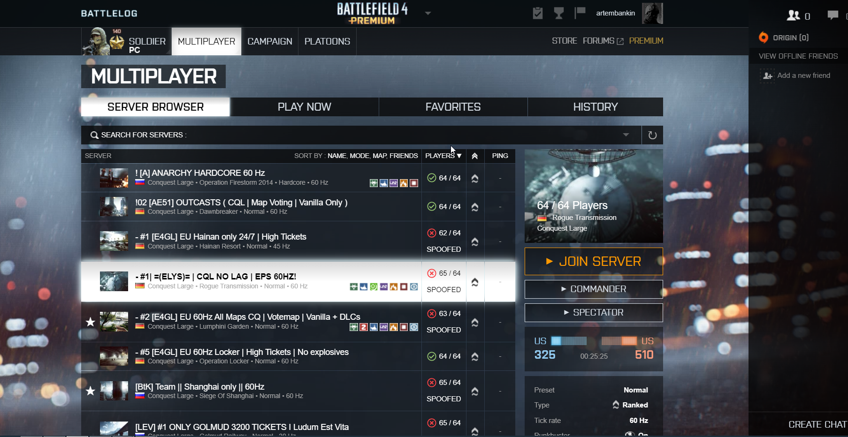Click the BATTLELOG logo
Screen dimensions: 848x437
click(109, 13)
